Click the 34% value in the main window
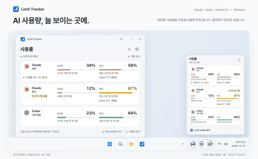Screen dimensions: 258x159 [91, 65]
